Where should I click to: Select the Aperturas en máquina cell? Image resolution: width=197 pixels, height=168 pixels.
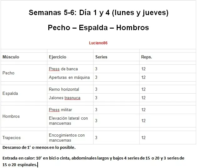pos(70,77)
